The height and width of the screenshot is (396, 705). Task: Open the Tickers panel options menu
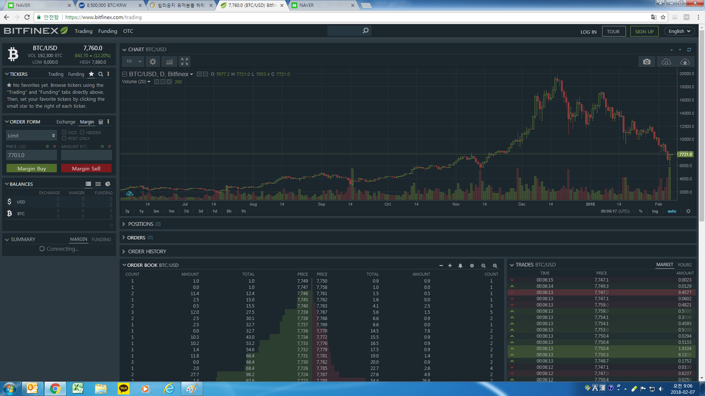[x=109, y=74]
